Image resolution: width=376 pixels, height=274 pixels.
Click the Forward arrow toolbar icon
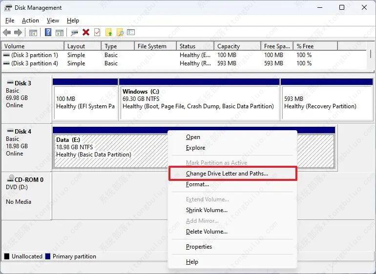[x=18, y=33]
